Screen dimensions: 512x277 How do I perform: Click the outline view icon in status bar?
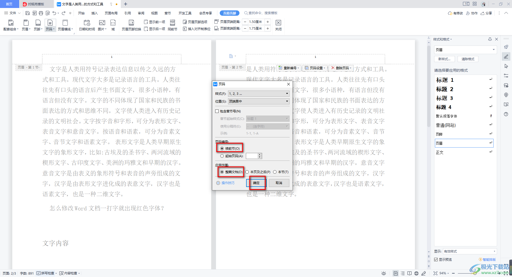pyautogui.click(x=403, y=273)
